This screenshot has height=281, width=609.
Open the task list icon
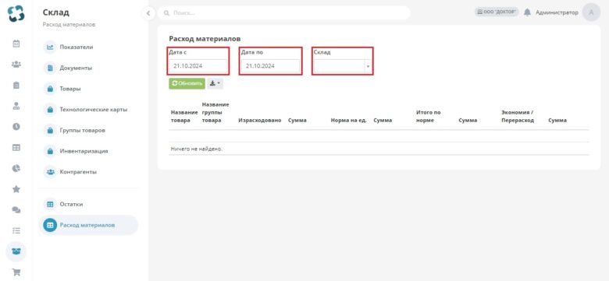click(16, 230)
